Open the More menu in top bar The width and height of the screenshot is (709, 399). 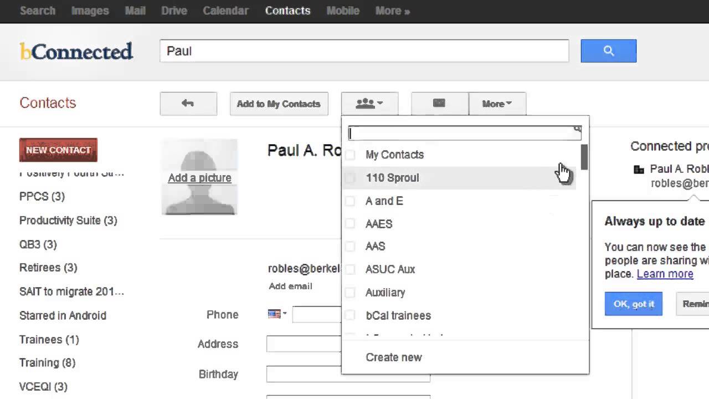pos(392,11)
